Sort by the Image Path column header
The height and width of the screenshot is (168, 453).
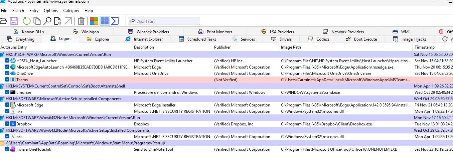pyautogui.click(x=346, y=47)
